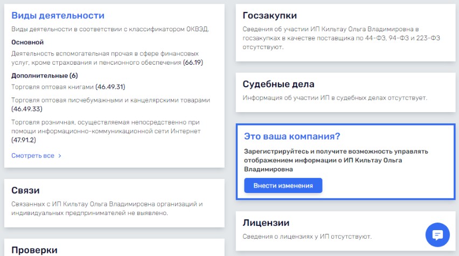Click Деятельность вспомогательная прочая description text

tap(107, 58)
